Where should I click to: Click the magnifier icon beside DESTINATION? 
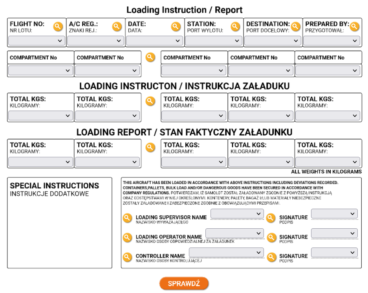(x=295, y=26)
